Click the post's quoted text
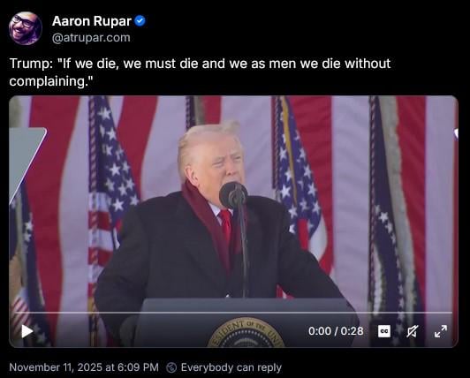Screen dimensions: 470x378 200,72
